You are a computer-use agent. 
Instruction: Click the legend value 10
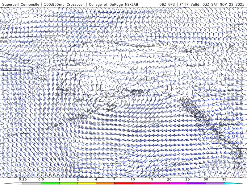pos(133,179)
